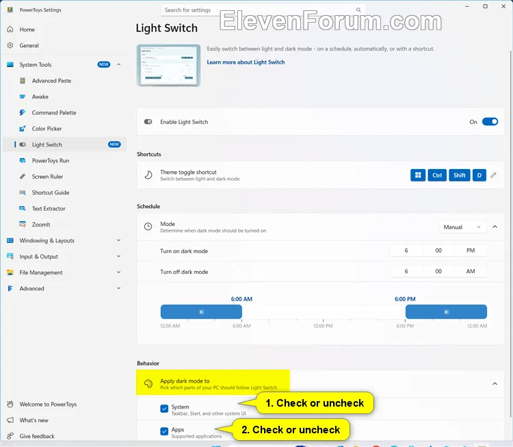Go to the Text Extractor page
The width and height of the screenshot is (513, 447).
click(64, 209)
